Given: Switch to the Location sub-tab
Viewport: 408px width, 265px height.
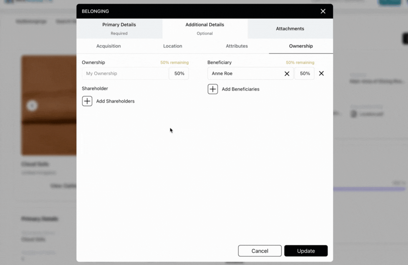Looking at the screenshot, I should 173,46.
